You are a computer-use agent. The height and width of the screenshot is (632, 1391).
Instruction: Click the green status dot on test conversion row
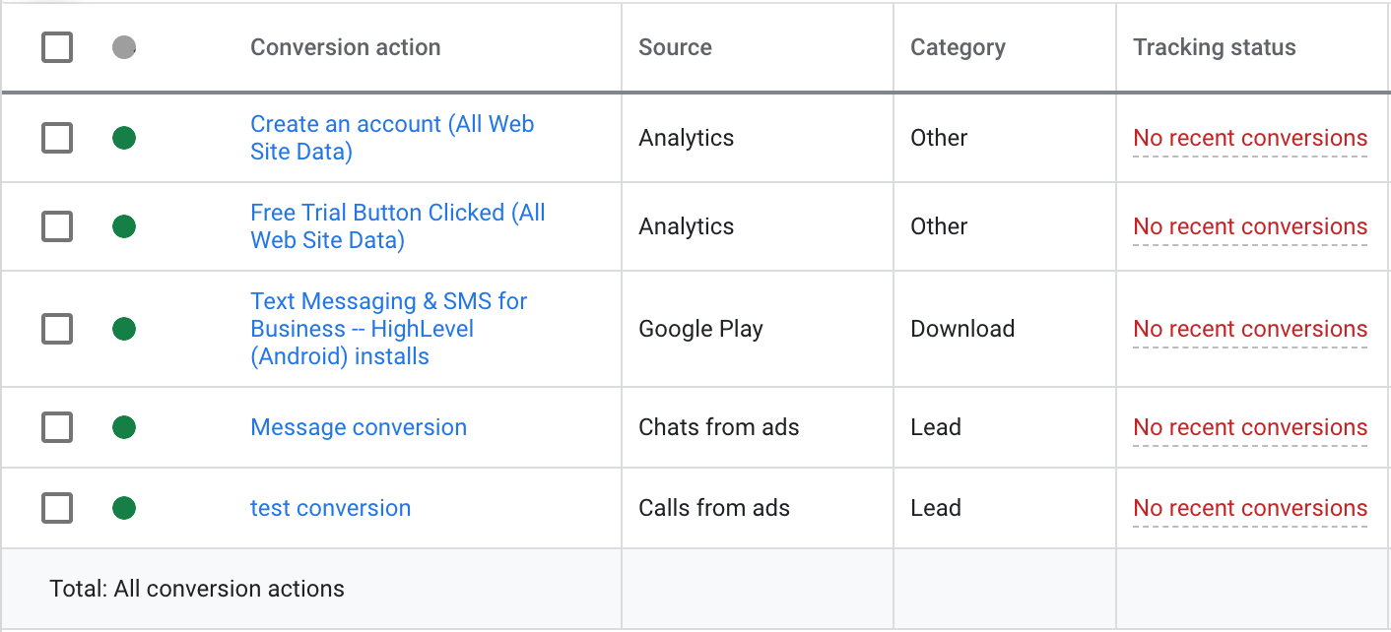click(x=124, y=508)
